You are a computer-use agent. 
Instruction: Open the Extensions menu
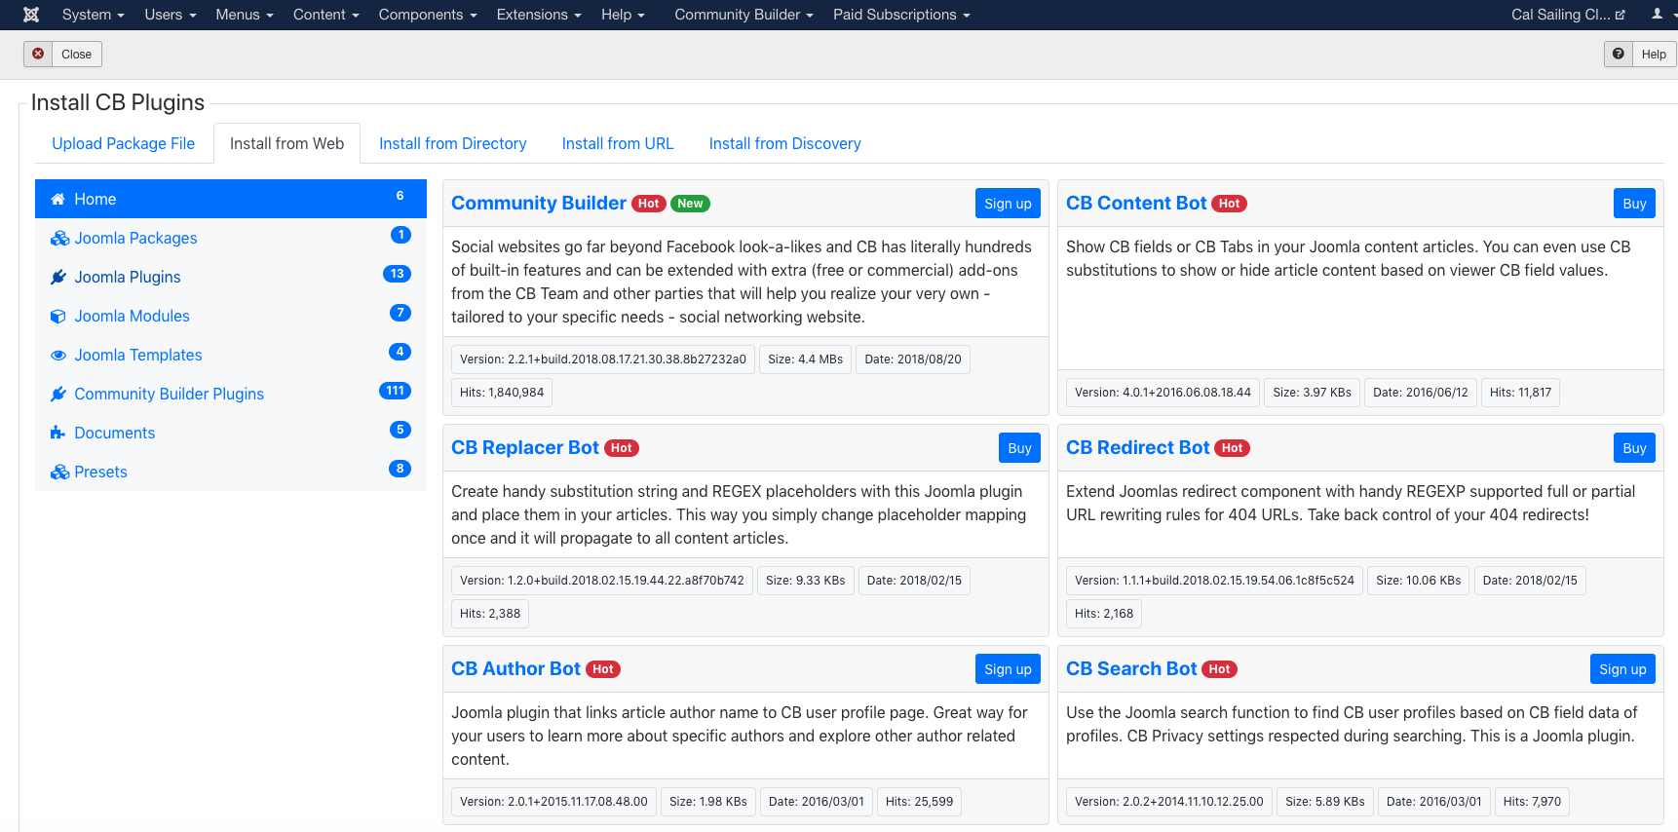pyautogui.click(x=539, y=15)
